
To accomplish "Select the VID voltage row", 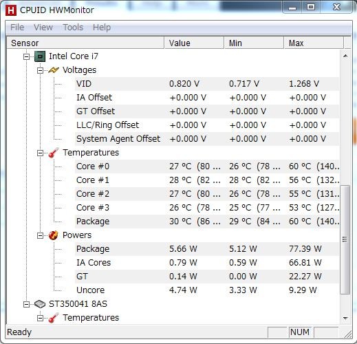I will click(207, 84).
